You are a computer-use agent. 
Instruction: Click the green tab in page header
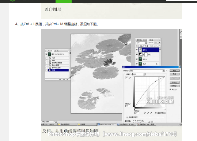[x=64, y=1]
